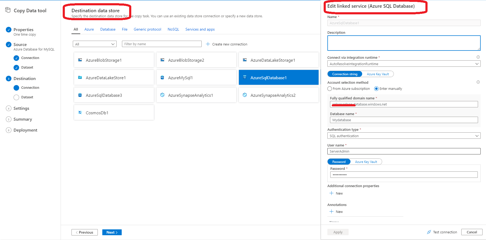Switch connection to Azure Key Vault option
Screen dimensions: 486x240
(378, 74)
